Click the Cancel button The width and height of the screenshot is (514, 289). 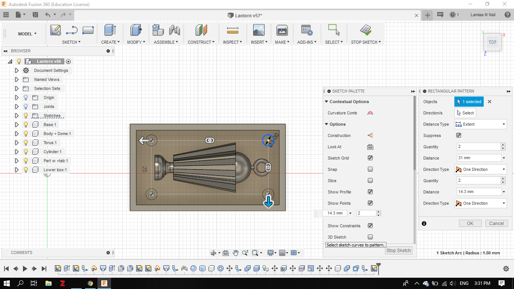click(x=496, y=223)
